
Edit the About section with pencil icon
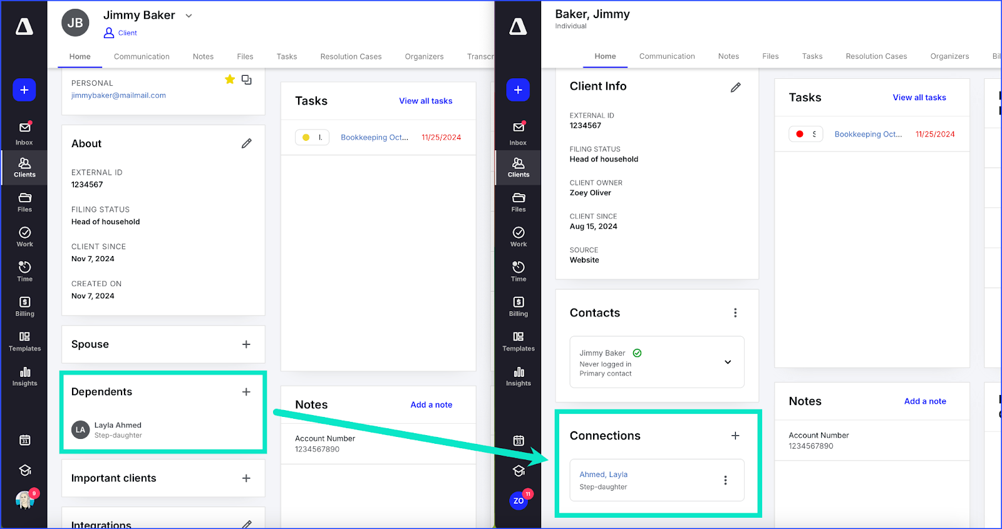pyautogui.click(x=247, y=144)
